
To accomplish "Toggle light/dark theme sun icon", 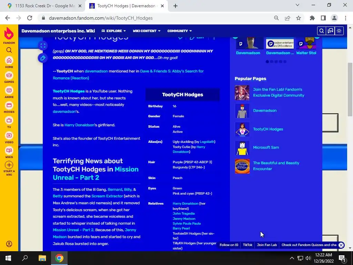I will tap(339, 31).
